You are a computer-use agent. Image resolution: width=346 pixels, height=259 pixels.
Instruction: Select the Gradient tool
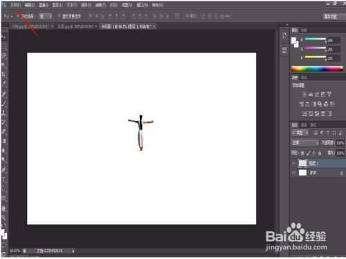click(4, 141)
